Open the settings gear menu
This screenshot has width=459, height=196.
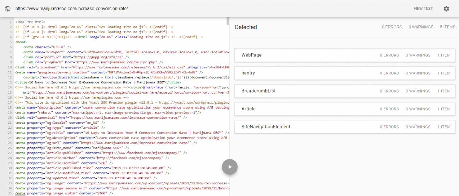pyautogui.click(x=446, y=9)
